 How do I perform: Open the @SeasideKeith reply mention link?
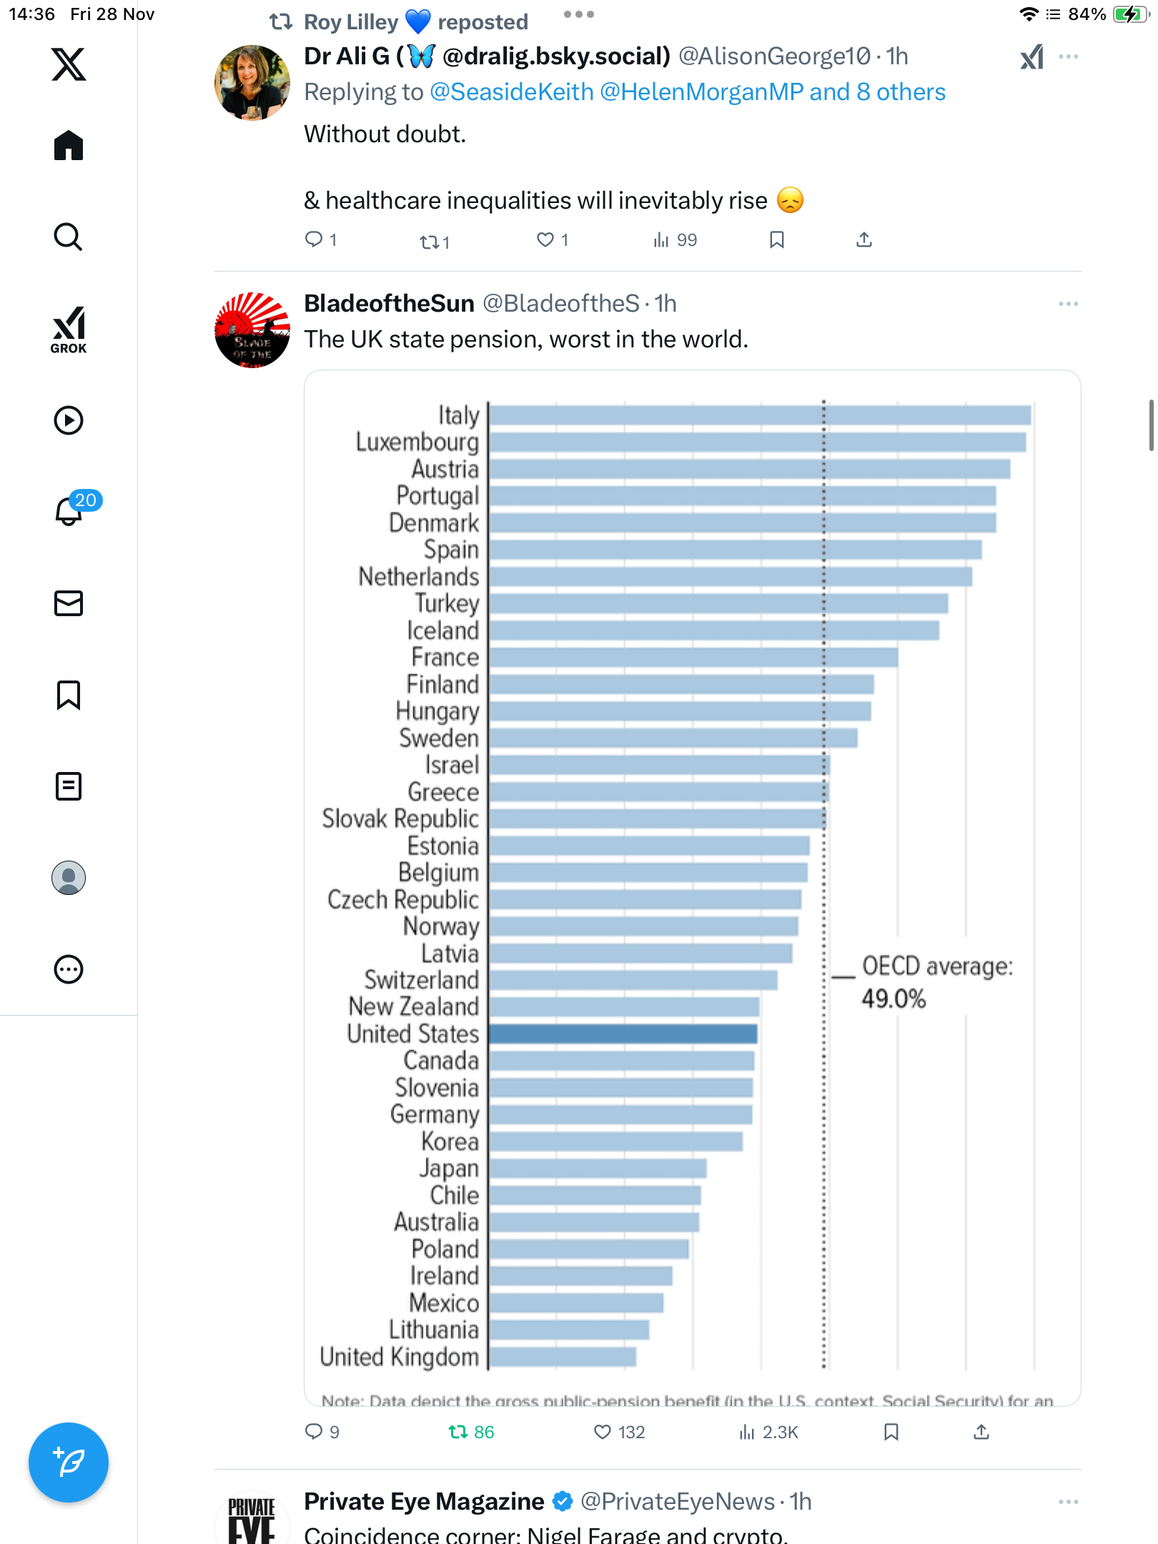(512, 92)
